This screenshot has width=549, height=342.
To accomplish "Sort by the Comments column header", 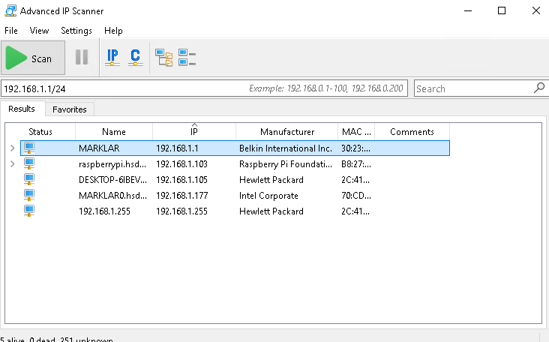I will (412, 132).
